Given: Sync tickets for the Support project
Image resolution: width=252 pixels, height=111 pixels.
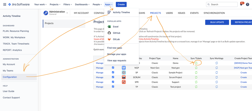Looking at the screenshot, I should [196, 82].
